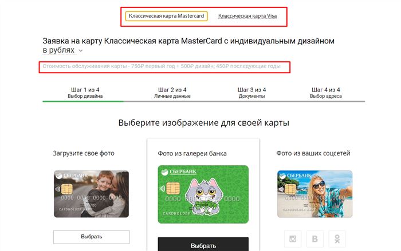Click the 'Стоимость обслуживания карты' price note

[x=162, y=66]
